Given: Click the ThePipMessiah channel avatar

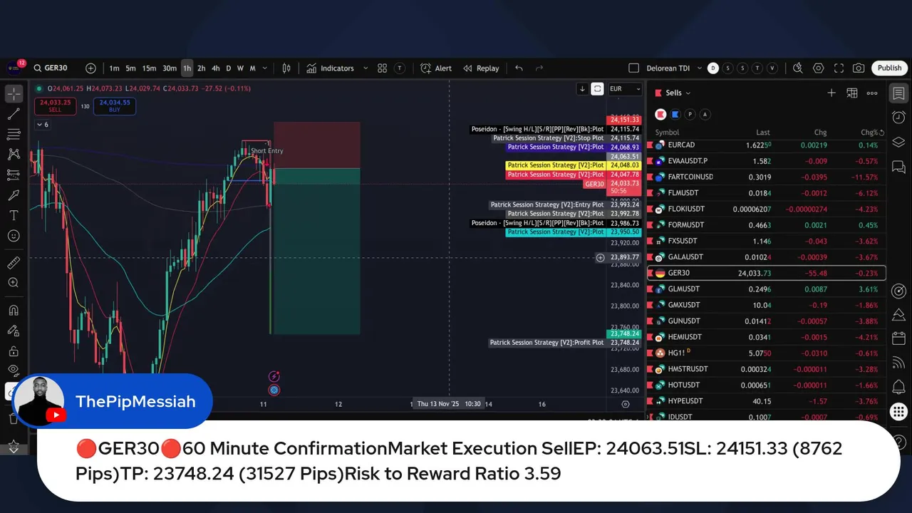Looking at the screenshot, I should pyautogui.click(x=38, y=400).
